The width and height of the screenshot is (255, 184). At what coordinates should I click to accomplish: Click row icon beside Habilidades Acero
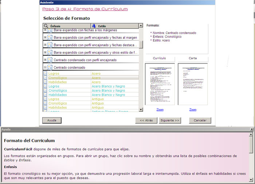[x=45, y=82]
